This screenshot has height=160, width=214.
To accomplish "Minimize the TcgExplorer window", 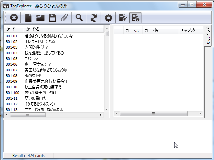I will tap(183, 5).
